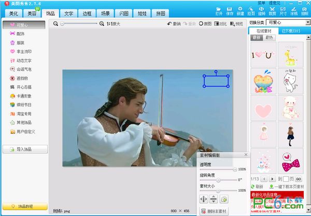Image resolution: width=311 pixels, height=216 pixels.
Task: Select the I ♥ U sticker thumbnail
Action: pyautogui.click(x=262, y=54)
